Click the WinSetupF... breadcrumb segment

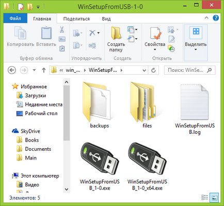pos(103,70)
